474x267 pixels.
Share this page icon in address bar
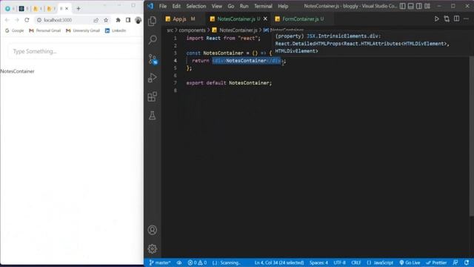(96, 20)
